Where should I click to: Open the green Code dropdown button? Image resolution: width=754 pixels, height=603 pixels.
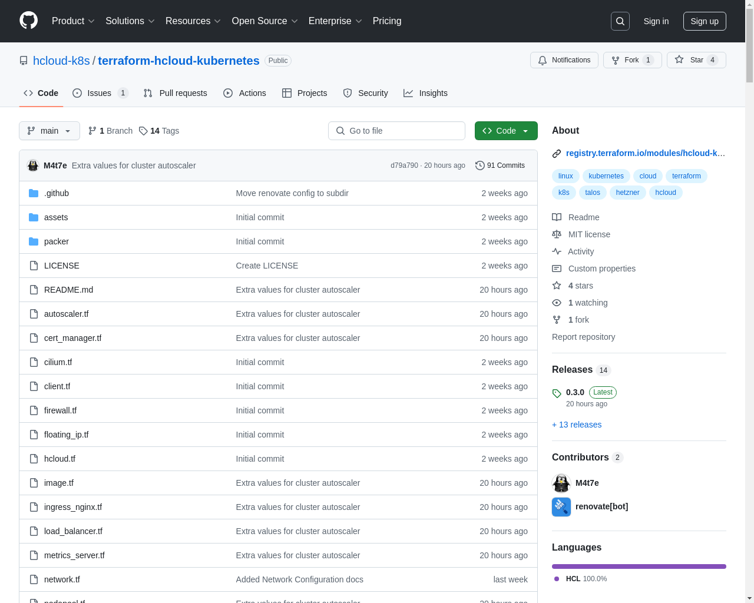click(506, 131)
